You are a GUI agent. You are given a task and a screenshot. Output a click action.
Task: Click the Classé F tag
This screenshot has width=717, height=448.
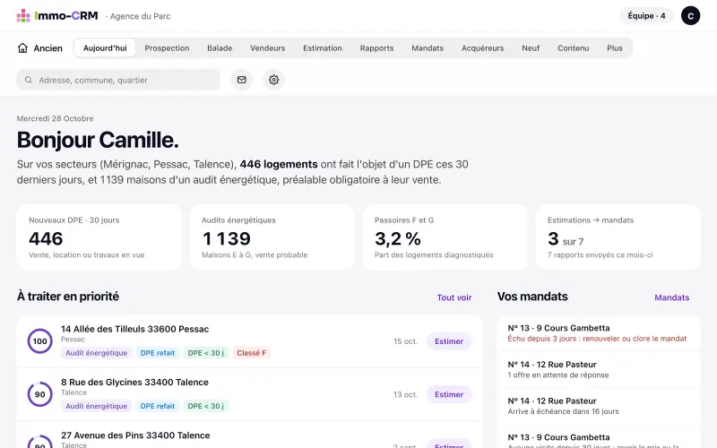click(251, 353)
